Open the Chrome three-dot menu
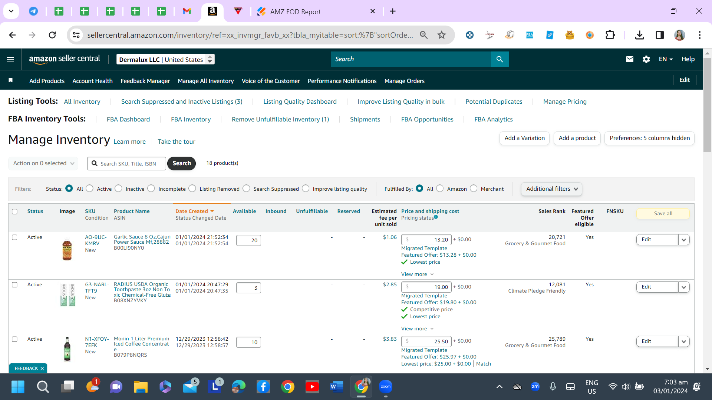712x400 pixels. (x=700, y=35)
